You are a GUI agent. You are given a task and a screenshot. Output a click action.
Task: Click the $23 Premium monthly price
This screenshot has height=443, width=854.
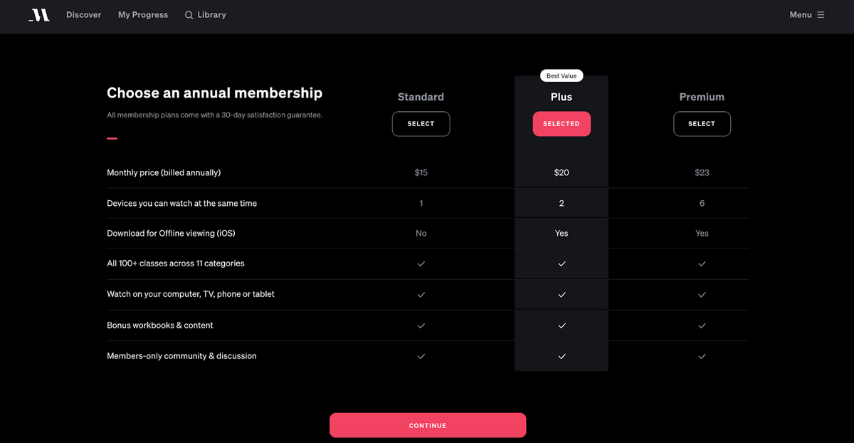[702, 172]
